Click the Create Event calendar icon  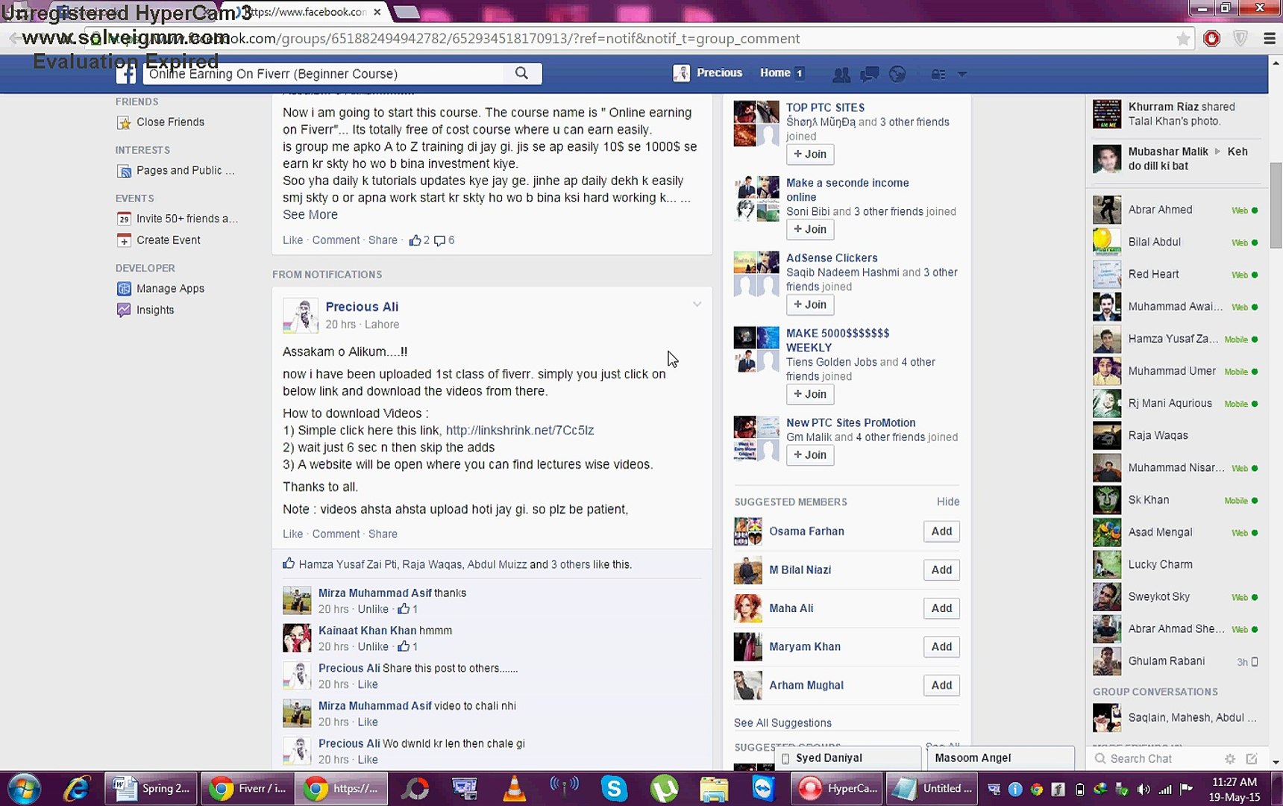[x=124, y=240]
